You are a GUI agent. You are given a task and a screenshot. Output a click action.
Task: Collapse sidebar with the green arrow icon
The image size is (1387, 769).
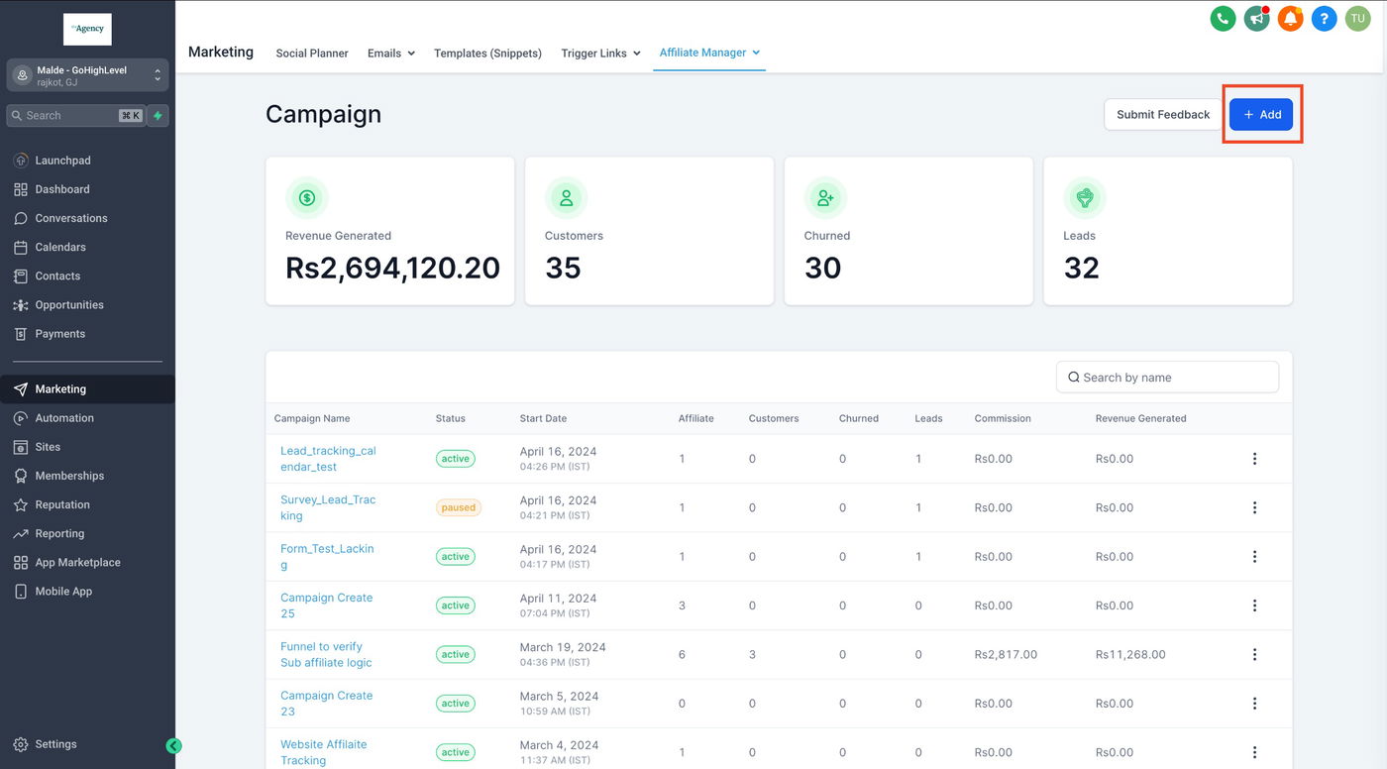[173, 746]
